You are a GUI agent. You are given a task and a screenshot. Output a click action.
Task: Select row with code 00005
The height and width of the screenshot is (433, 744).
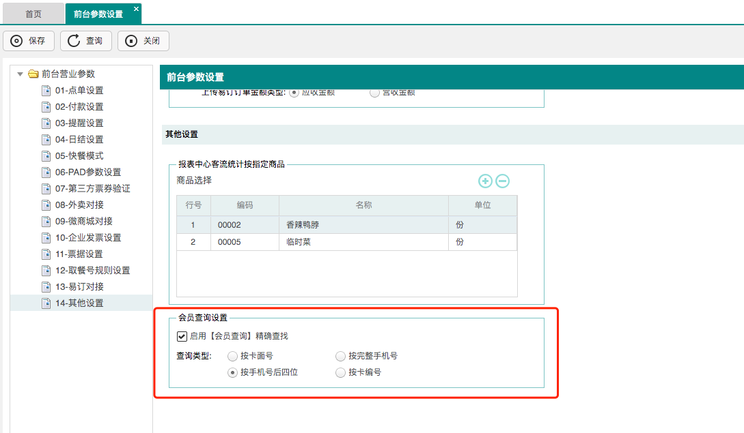coord(347,241)
